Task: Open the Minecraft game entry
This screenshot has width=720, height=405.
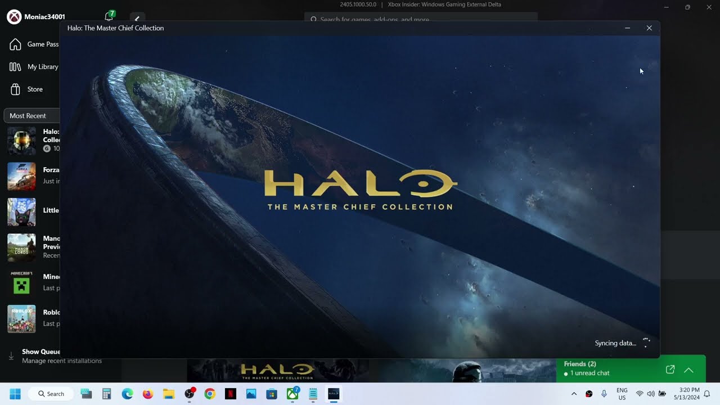Action: pos(33,283)
